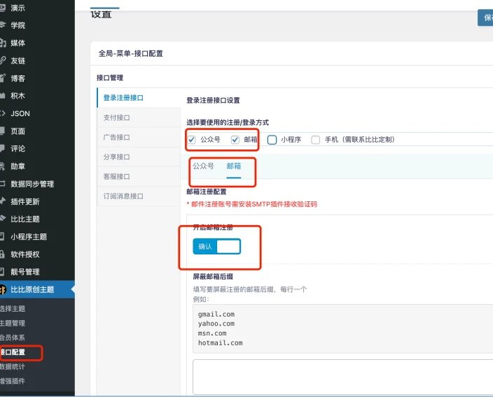Click the 页面 pages icon
Image resolution: width=493 pixels, height=397 pixels.
point(3,131)
